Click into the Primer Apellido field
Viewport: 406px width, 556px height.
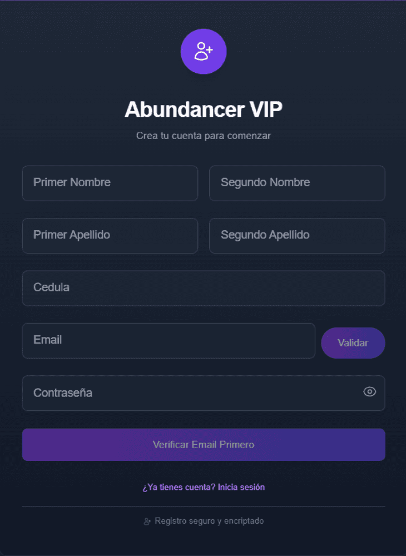(110, 236)
